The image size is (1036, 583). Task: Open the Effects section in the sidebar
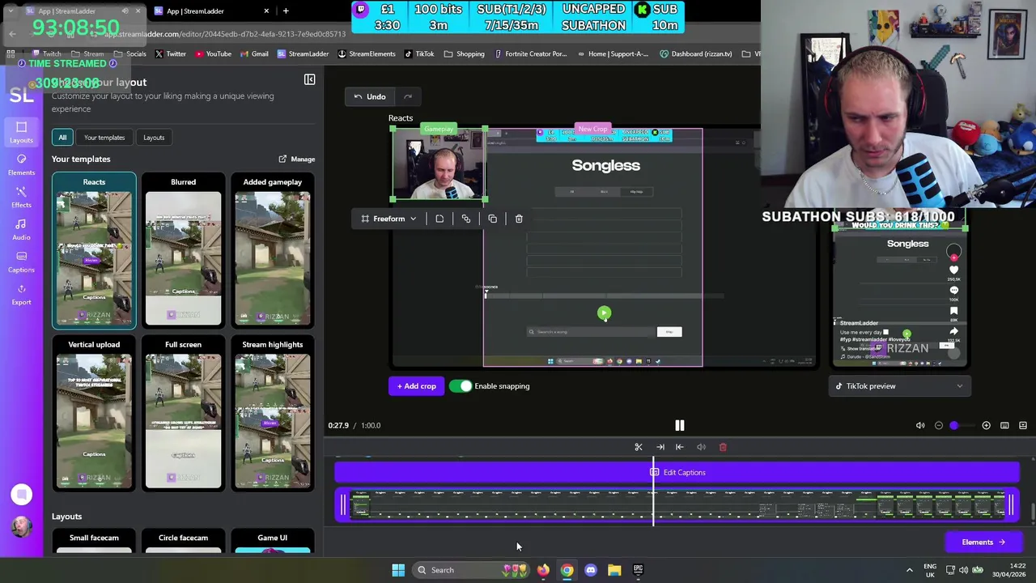[x=21, y=197]
